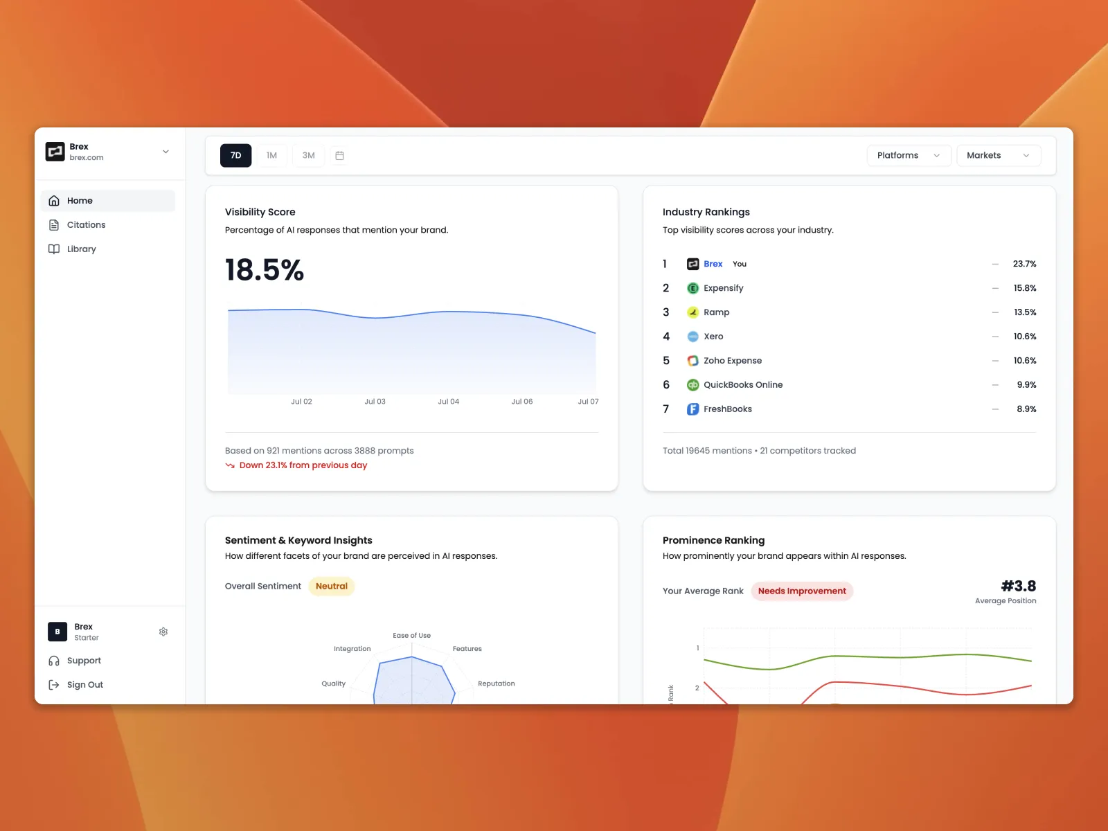This screenshot has width=1108, height=831.
Task: Open Library from the sidebar
Action: (x=81, y=249)
